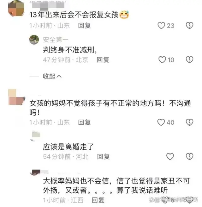Screen dimensions: 202x207
Task: Like the comment with 23 likes
Action: [x=161, y=25]
